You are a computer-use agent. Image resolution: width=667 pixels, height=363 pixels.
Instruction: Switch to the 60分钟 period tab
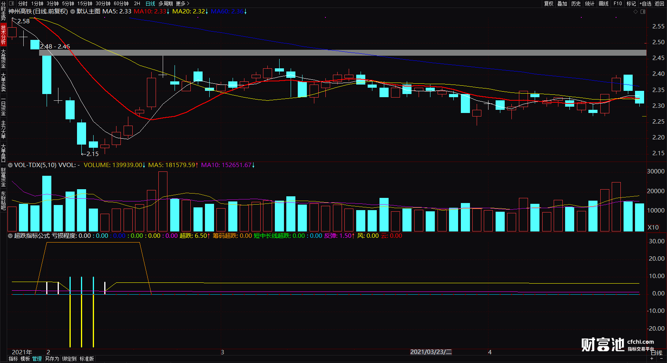121,4
